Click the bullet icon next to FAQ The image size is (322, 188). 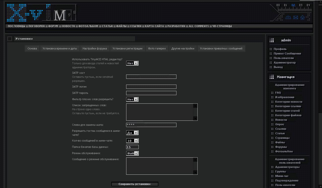coord(272,93)
